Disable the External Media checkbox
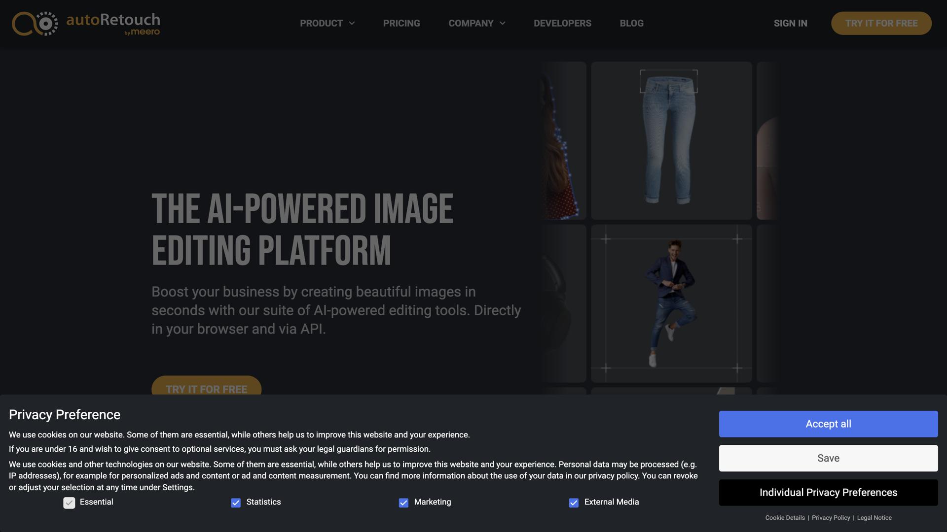Screen dimensions: 947x532 [573, 502]
